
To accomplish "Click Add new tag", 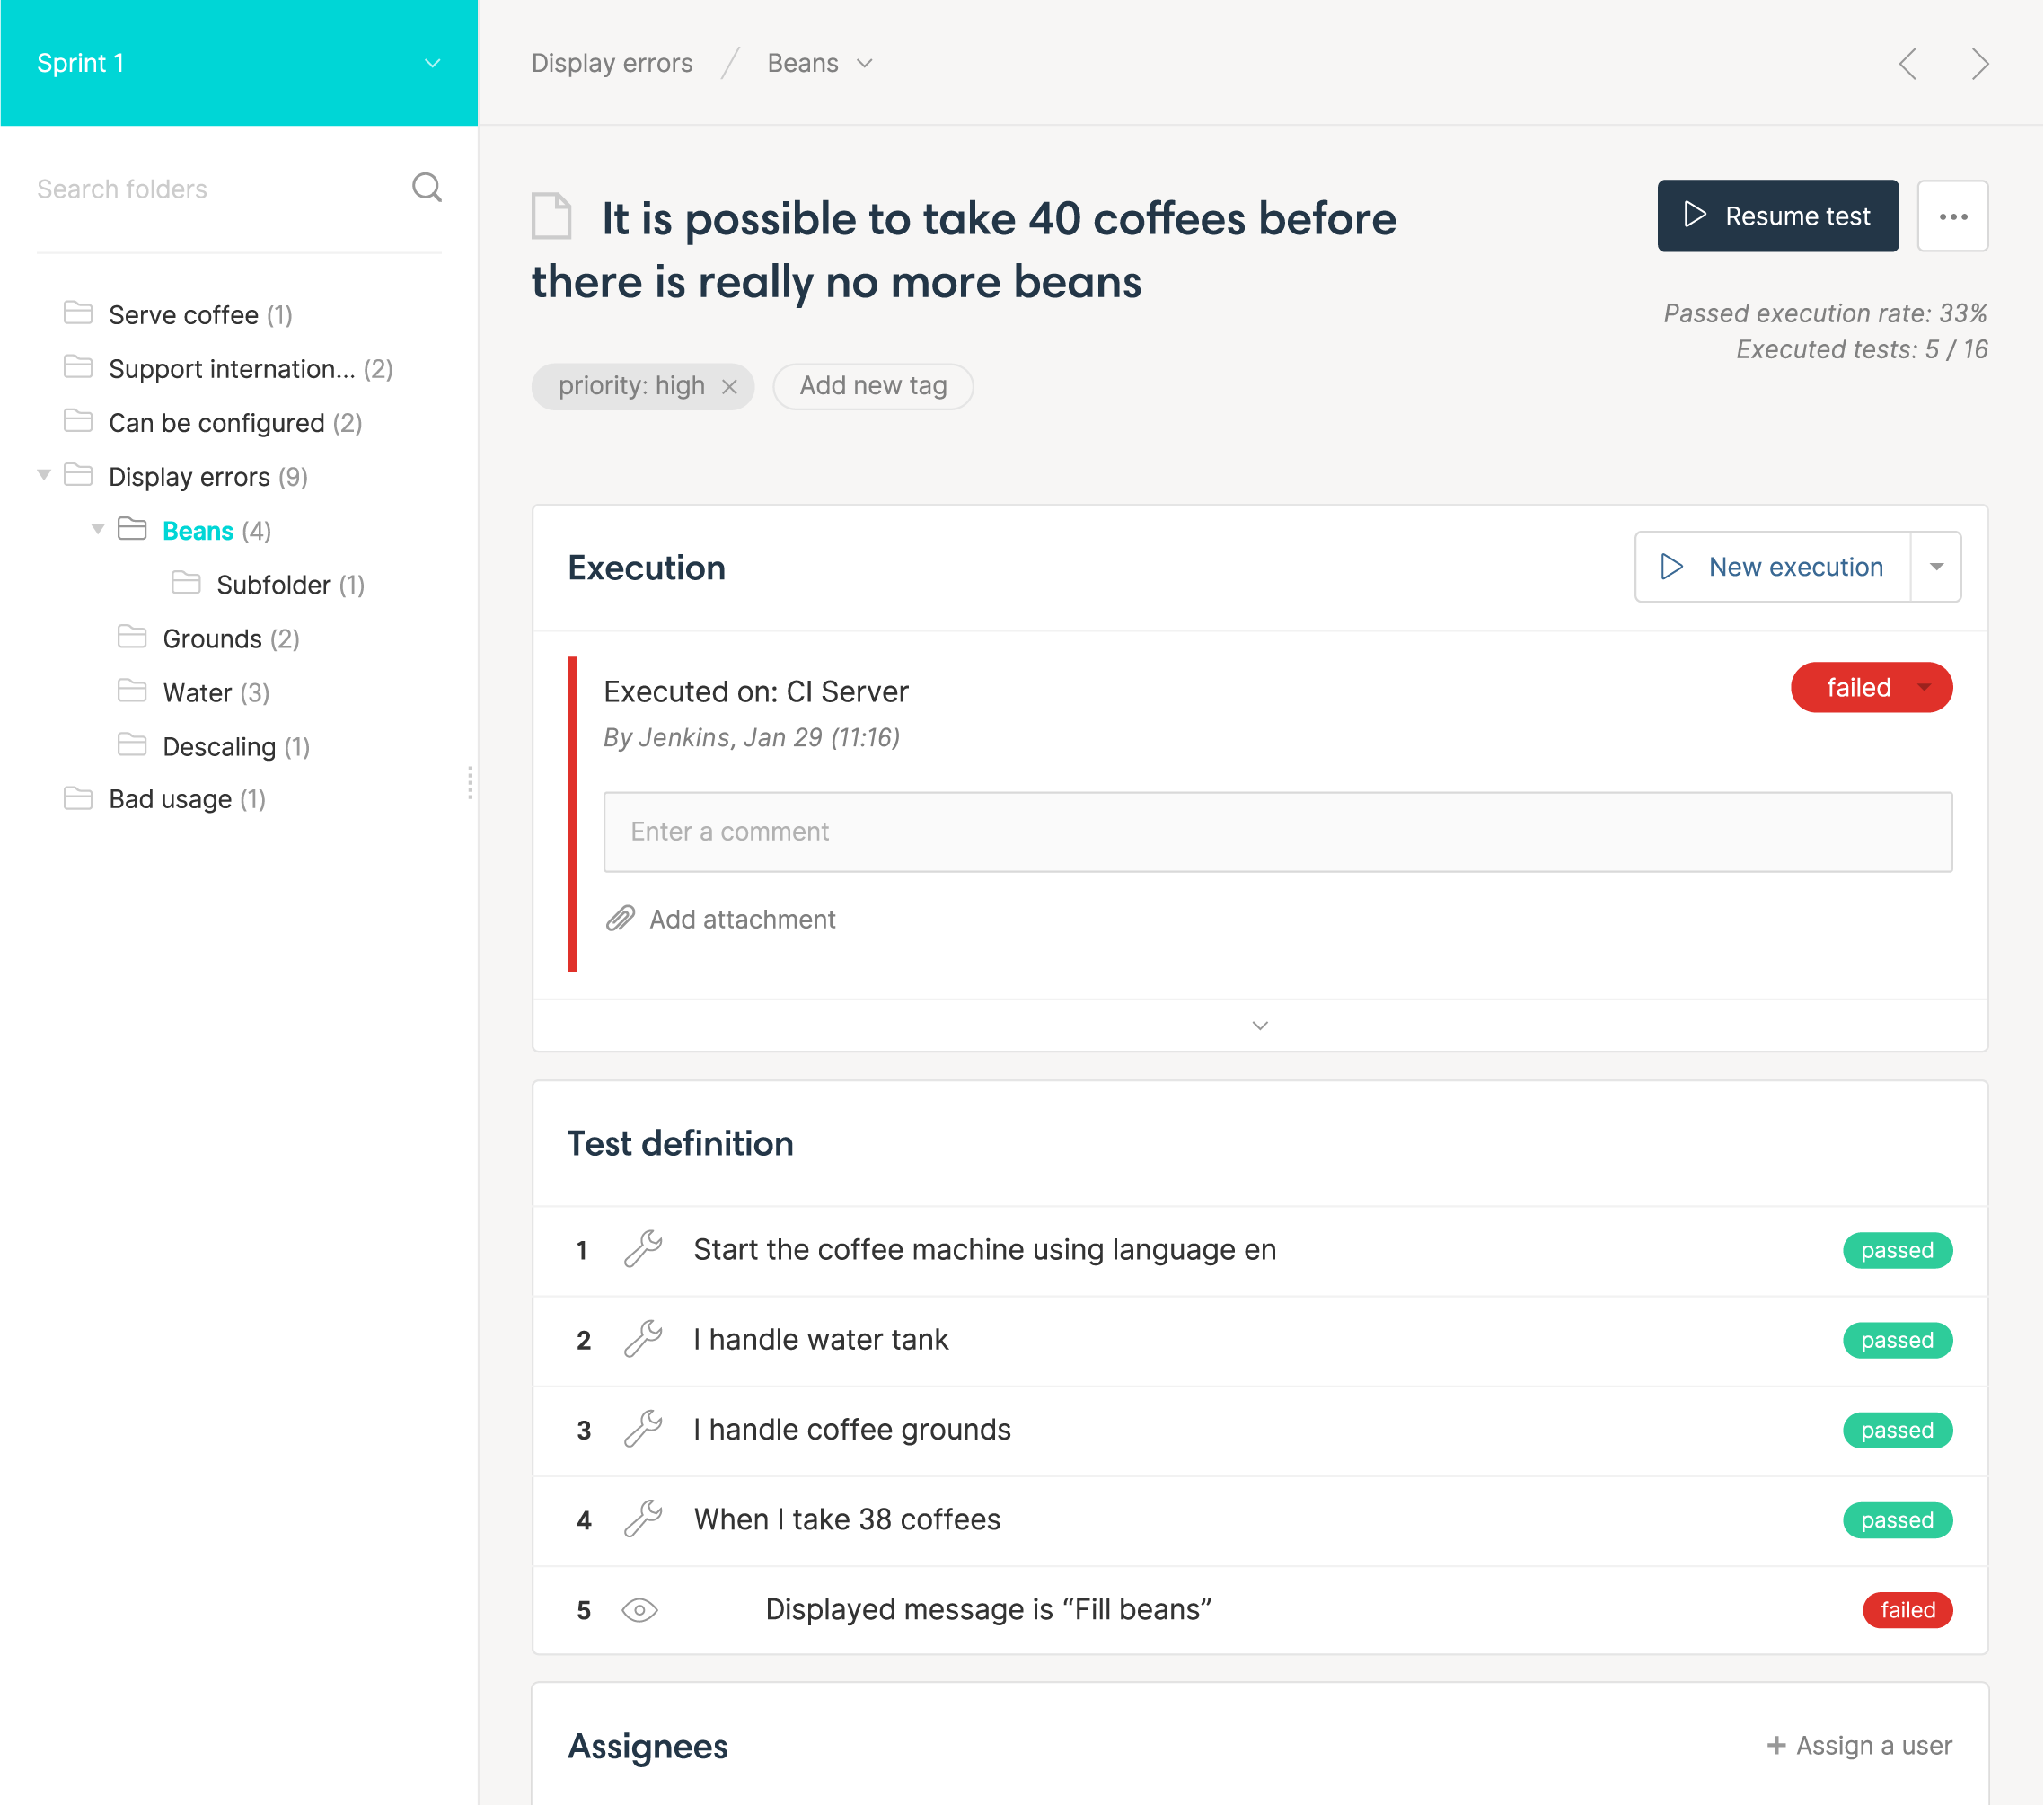I will [873, 386].
